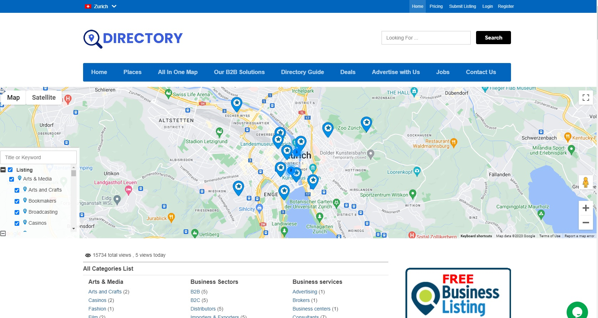Open Contact Us menu item
Image resolution: width=598 pixels, height=318 pixels.
(481, 72)
